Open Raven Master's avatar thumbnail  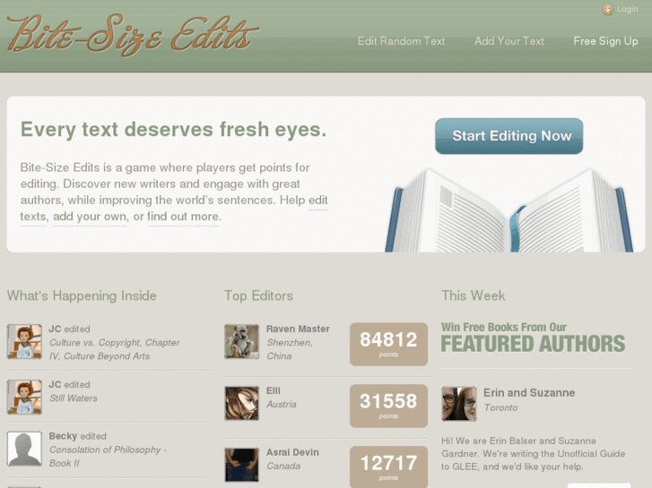point(241,341)
